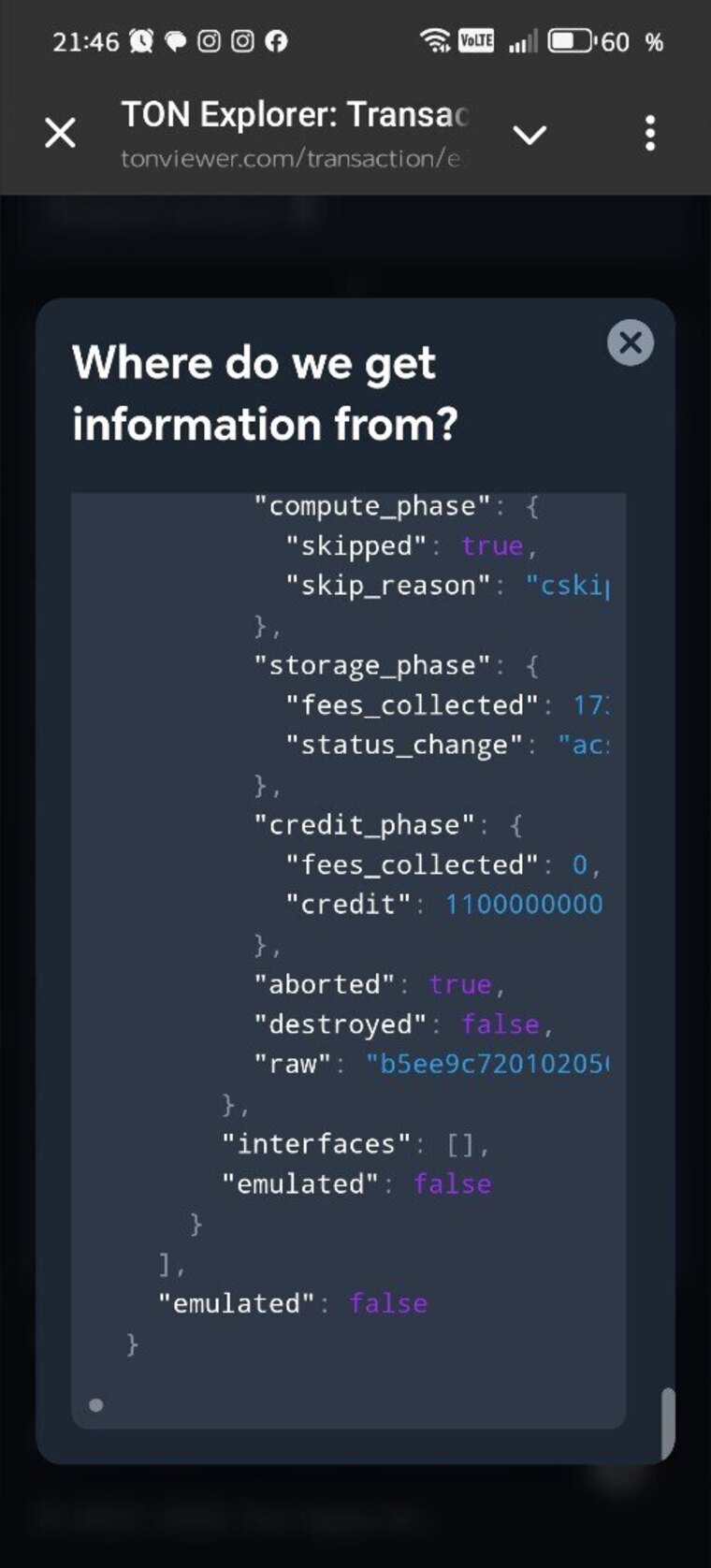Dismiss the 'Where do we get information' dialog
The image size is (711, 1568).
coord(631,342)
